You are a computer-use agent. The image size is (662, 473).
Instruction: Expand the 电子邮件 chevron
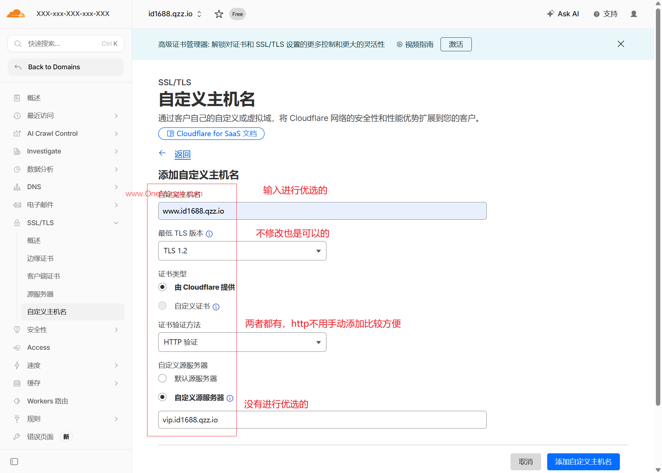coord(116,205)
